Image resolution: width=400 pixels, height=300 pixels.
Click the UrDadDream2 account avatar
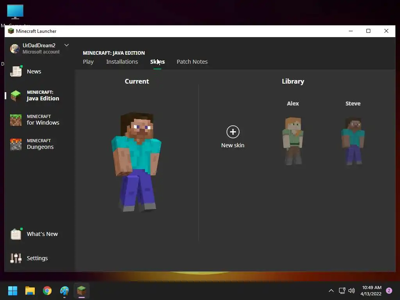(15, 48)
